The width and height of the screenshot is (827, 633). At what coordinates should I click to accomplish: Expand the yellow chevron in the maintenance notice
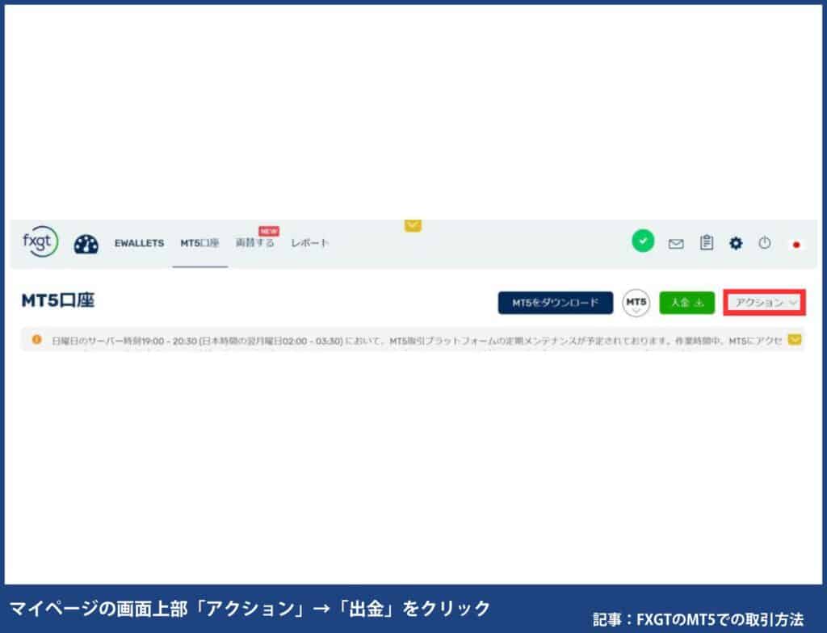pyautogui.click(x=796, y=340)
